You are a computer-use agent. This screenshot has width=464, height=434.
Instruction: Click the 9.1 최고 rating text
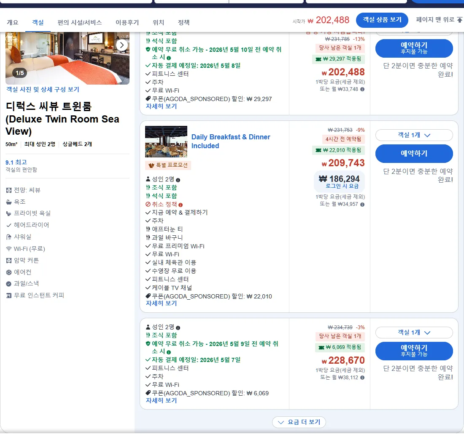[16, 162]
